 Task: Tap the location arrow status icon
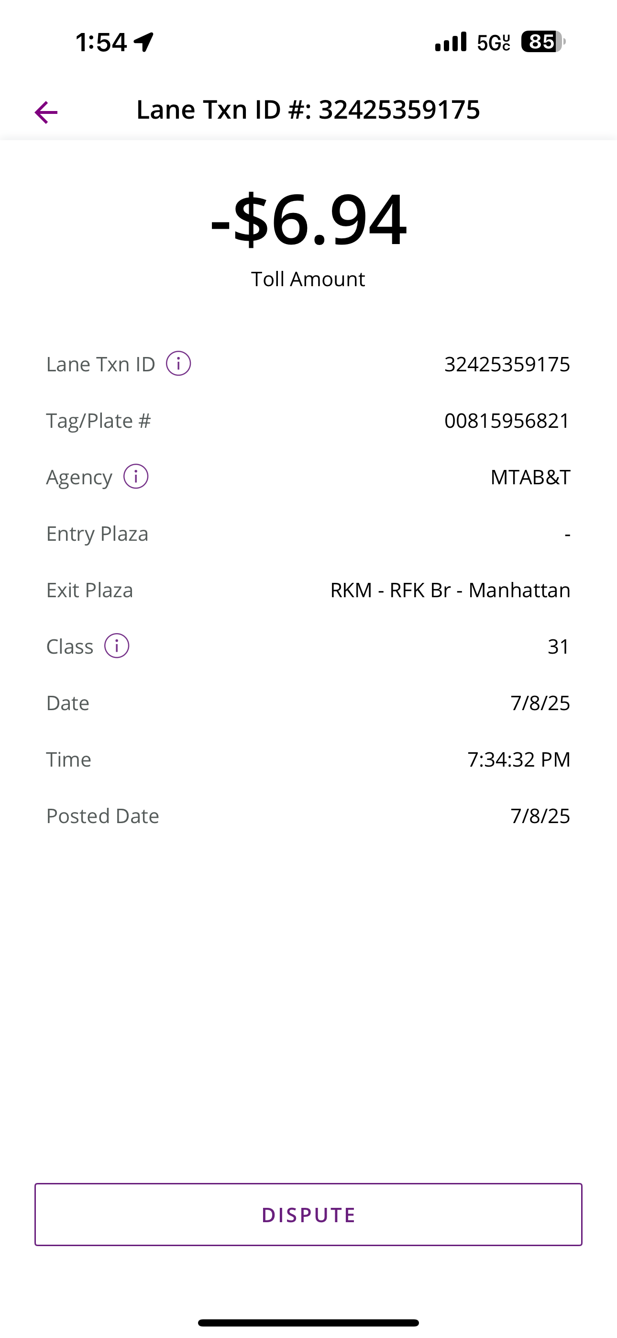point(144,42)
